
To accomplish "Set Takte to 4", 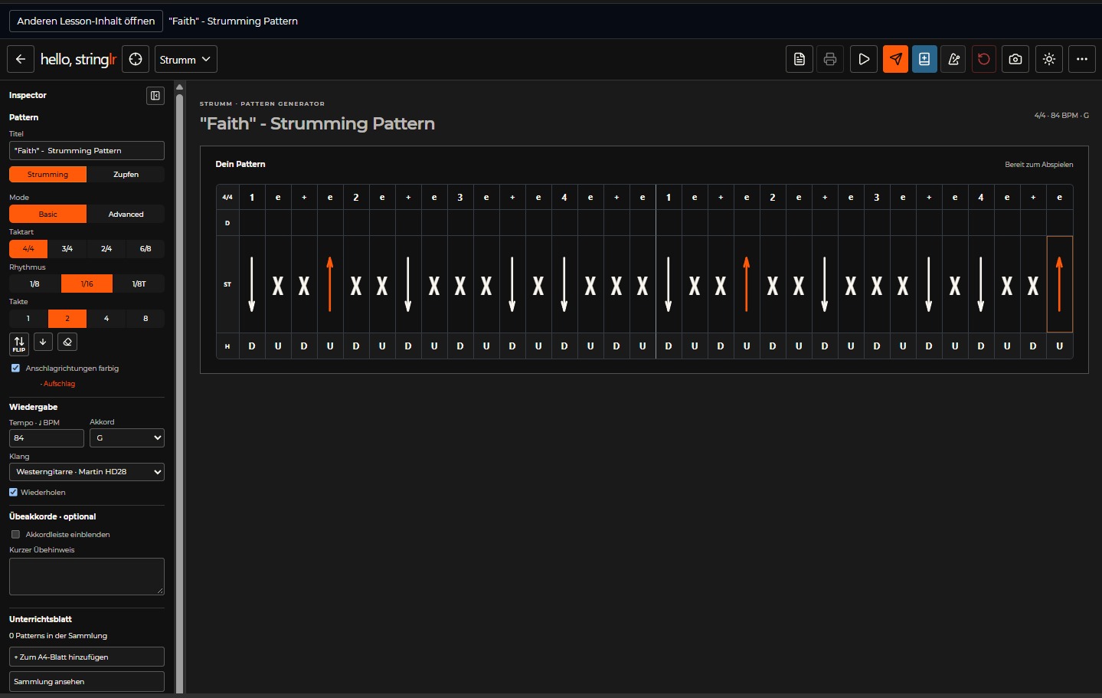I will [x=106, y=318].
